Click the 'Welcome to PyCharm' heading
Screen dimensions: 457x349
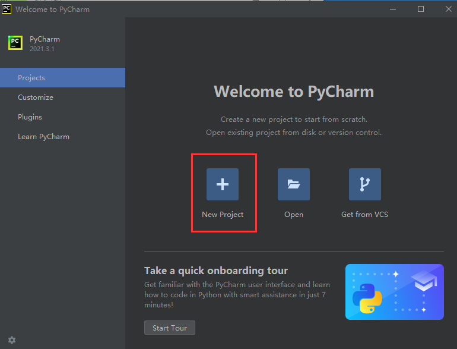[294, 92]
